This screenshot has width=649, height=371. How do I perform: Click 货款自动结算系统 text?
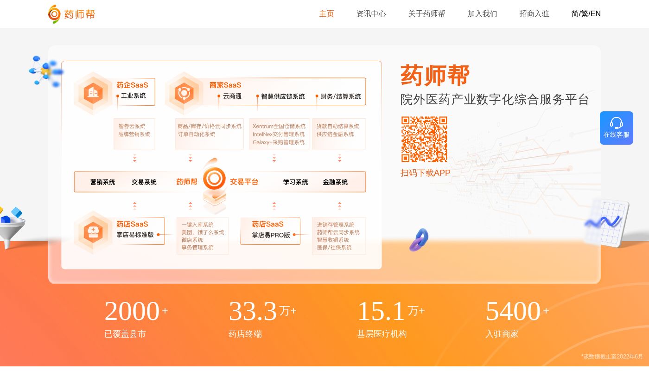(x=338, y=126)
